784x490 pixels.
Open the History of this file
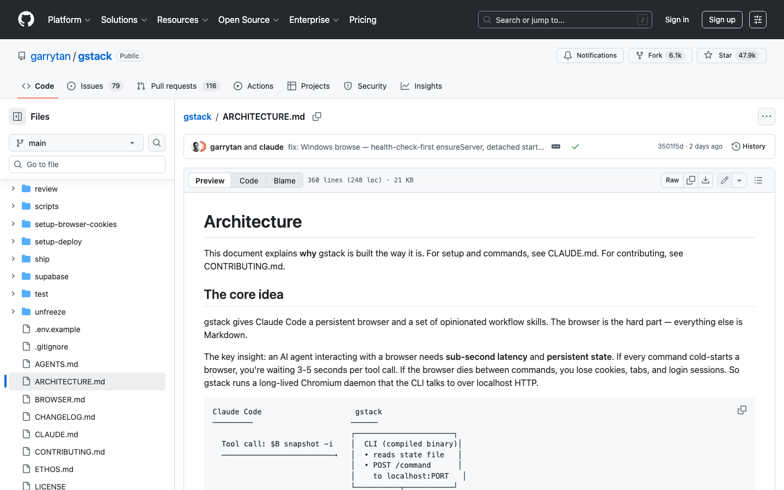pos(749,146)
